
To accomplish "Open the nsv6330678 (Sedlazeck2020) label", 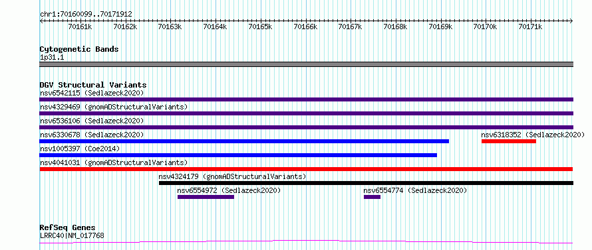I will [x=92, y=135].
